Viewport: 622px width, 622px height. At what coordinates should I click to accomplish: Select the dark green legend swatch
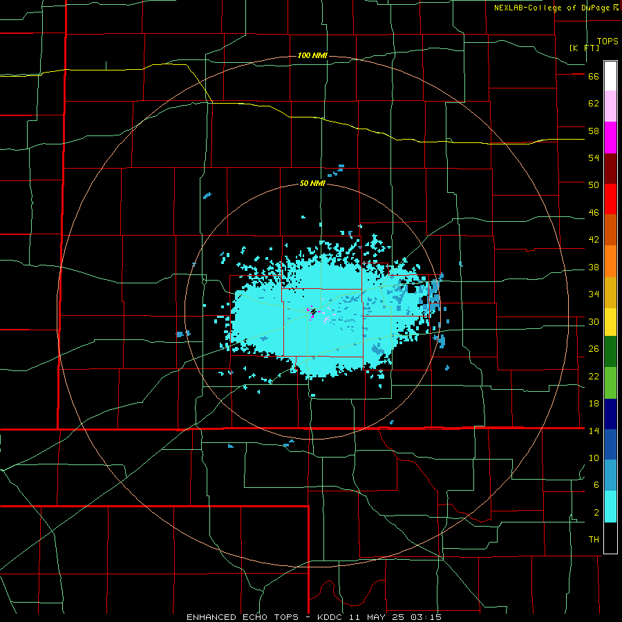[x=610, y=352]
